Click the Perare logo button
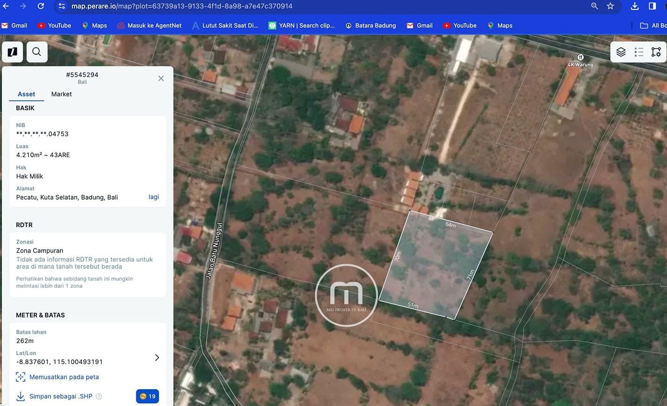Screen dimensions: 667x406 tap(13, 52)
